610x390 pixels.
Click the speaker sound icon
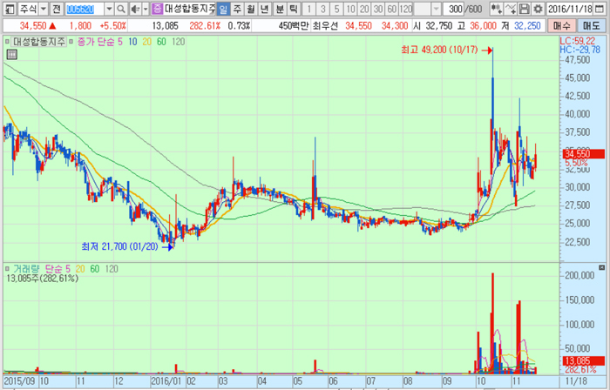coord(135,9)
